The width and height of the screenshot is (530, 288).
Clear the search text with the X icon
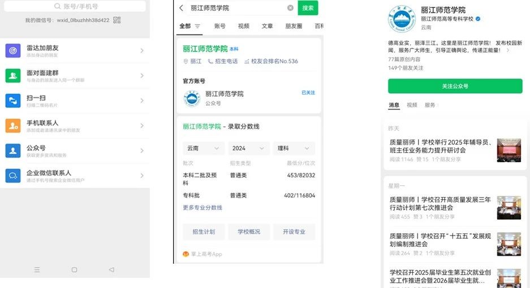pyautogui.click(x=290, y=8)
